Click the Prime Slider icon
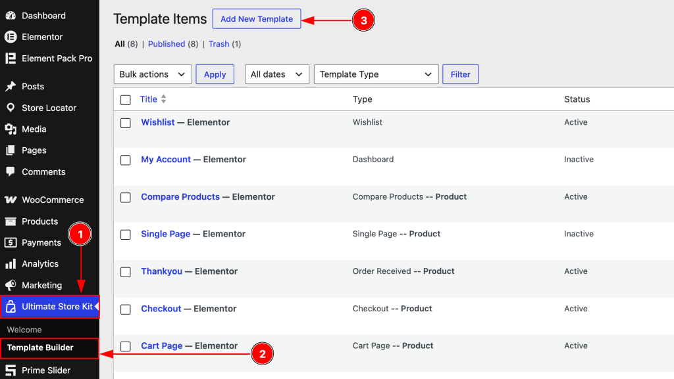This screenshot has height=379, width=674. (11, 370)
